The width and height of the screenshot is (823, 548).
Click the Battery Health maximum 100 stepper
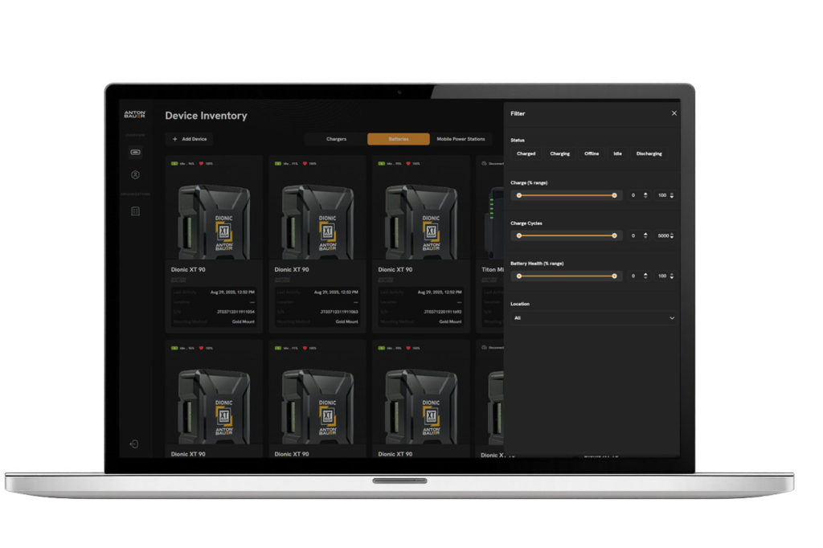(672, 276)
